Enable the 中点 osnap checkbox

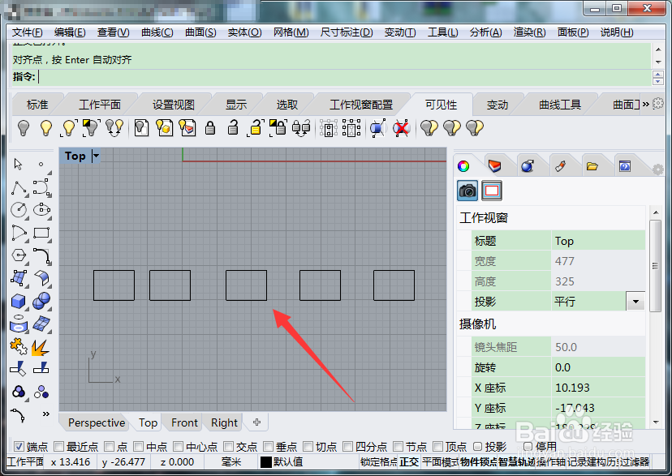(x=139, y=447)
